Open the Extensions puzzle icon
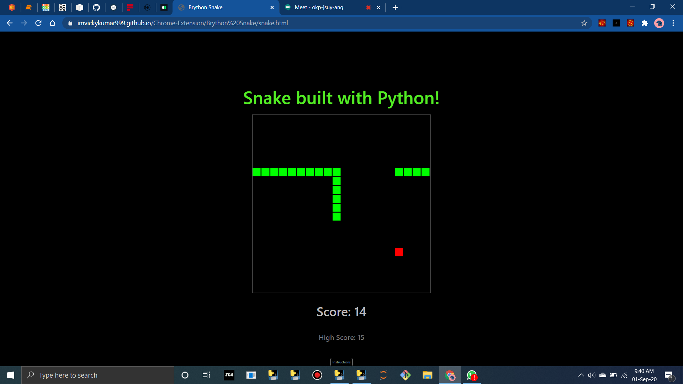The width and height of the screenshot is (683, 384). point(645,23)
